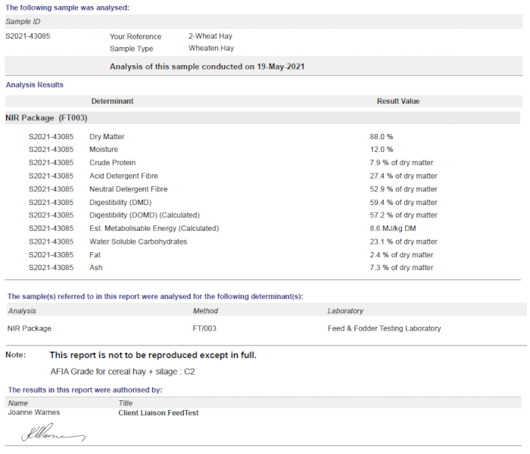Image resolution: width=530 pixels, height=454 pixels.
Task: Click the 'Result Value' column header
Action: coord(397,101)
